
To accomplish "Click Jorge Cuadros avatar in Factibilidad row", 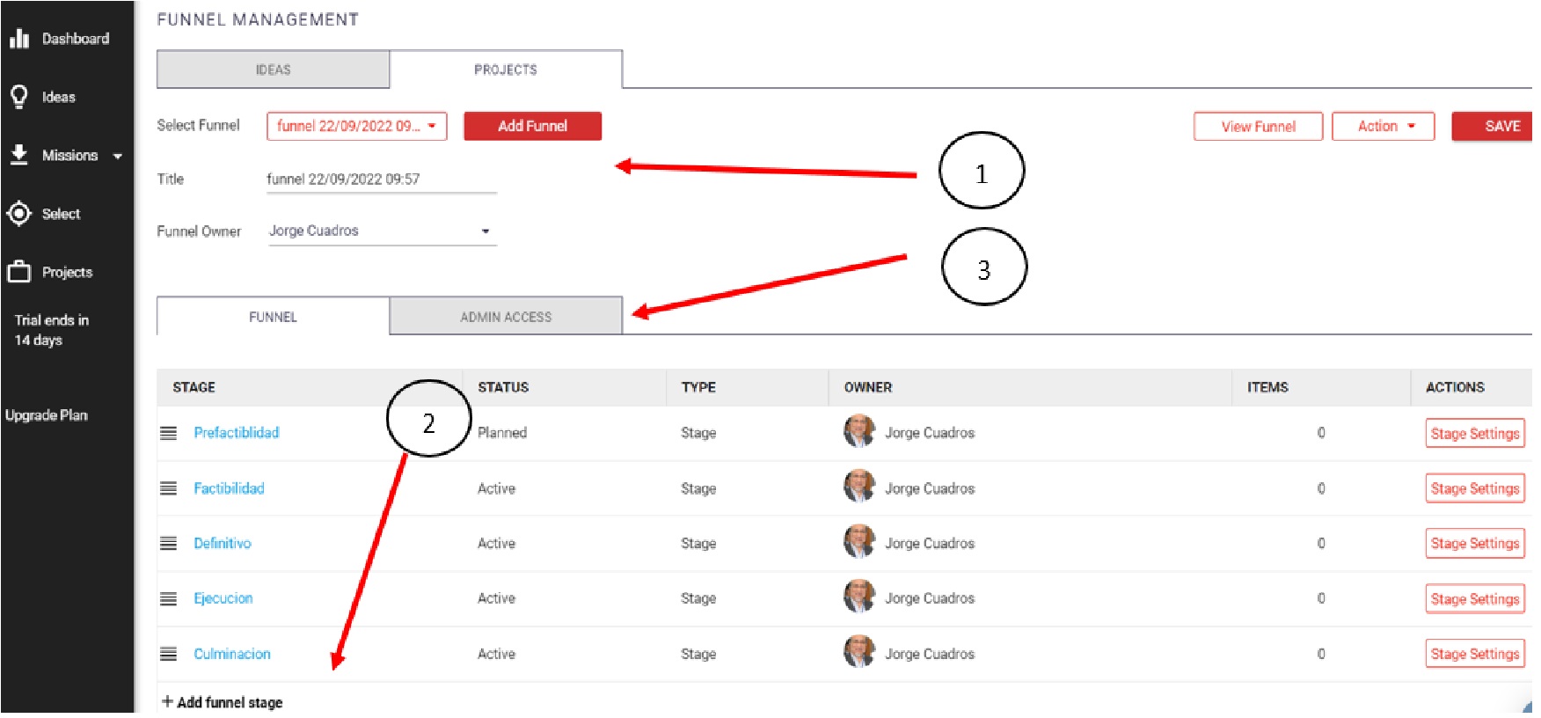I will pos(858,487).
